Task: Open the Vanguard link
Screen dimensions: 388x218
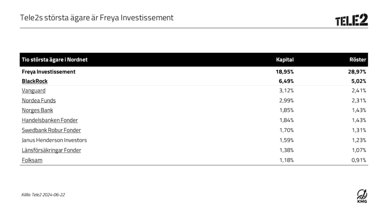Action: tap(34, 90)
